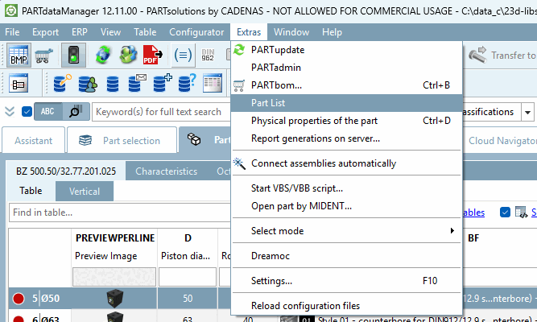
Task: Click the database edit pencil icon
Action: click(62, 83)
